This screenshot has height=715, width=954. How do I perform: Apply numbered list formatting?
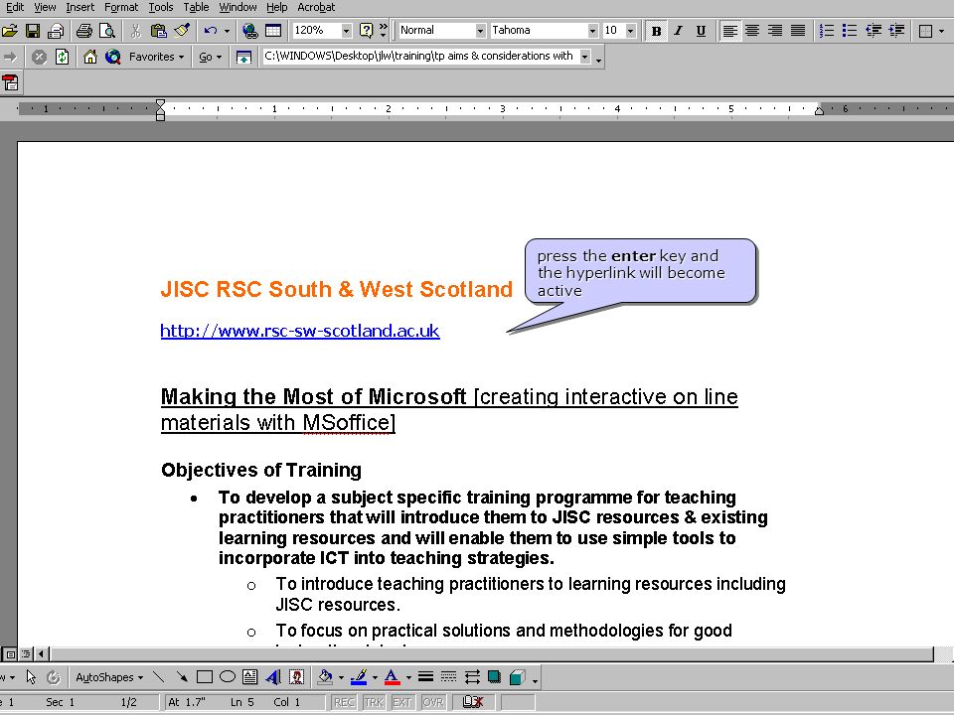[x=826, y=31]
